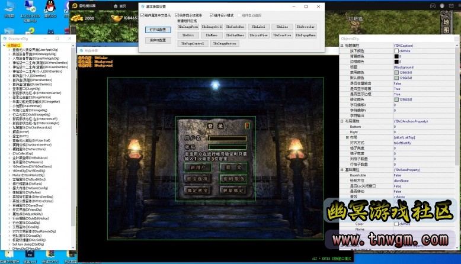
Task: Click the TDxPageControl component button
Action: [x=193, y=44]
